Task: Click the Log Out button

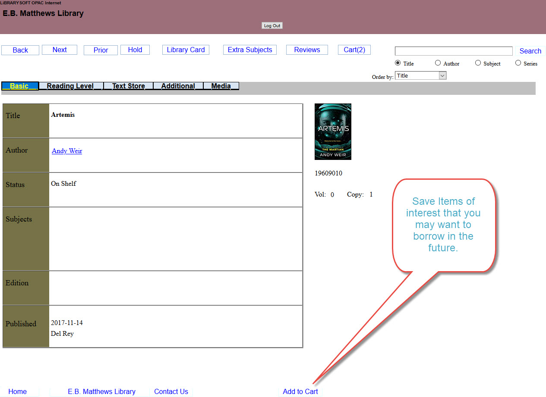Action: click(272, 26)
